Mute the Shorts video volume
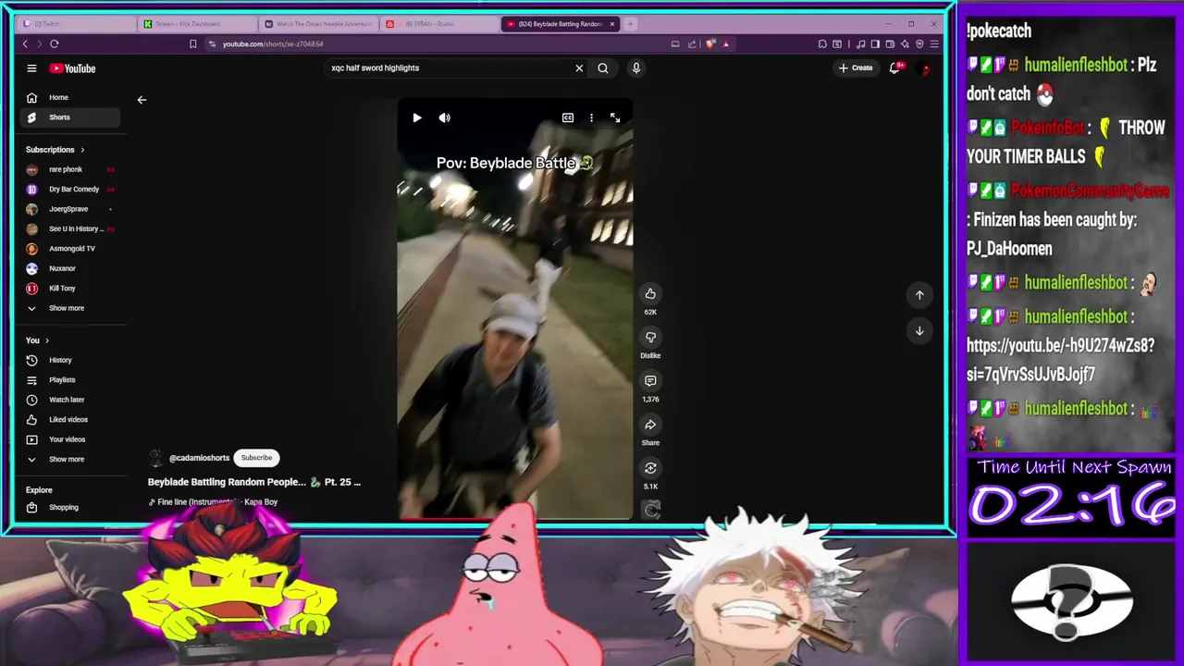1184x666 pixels. pos(445,117)
